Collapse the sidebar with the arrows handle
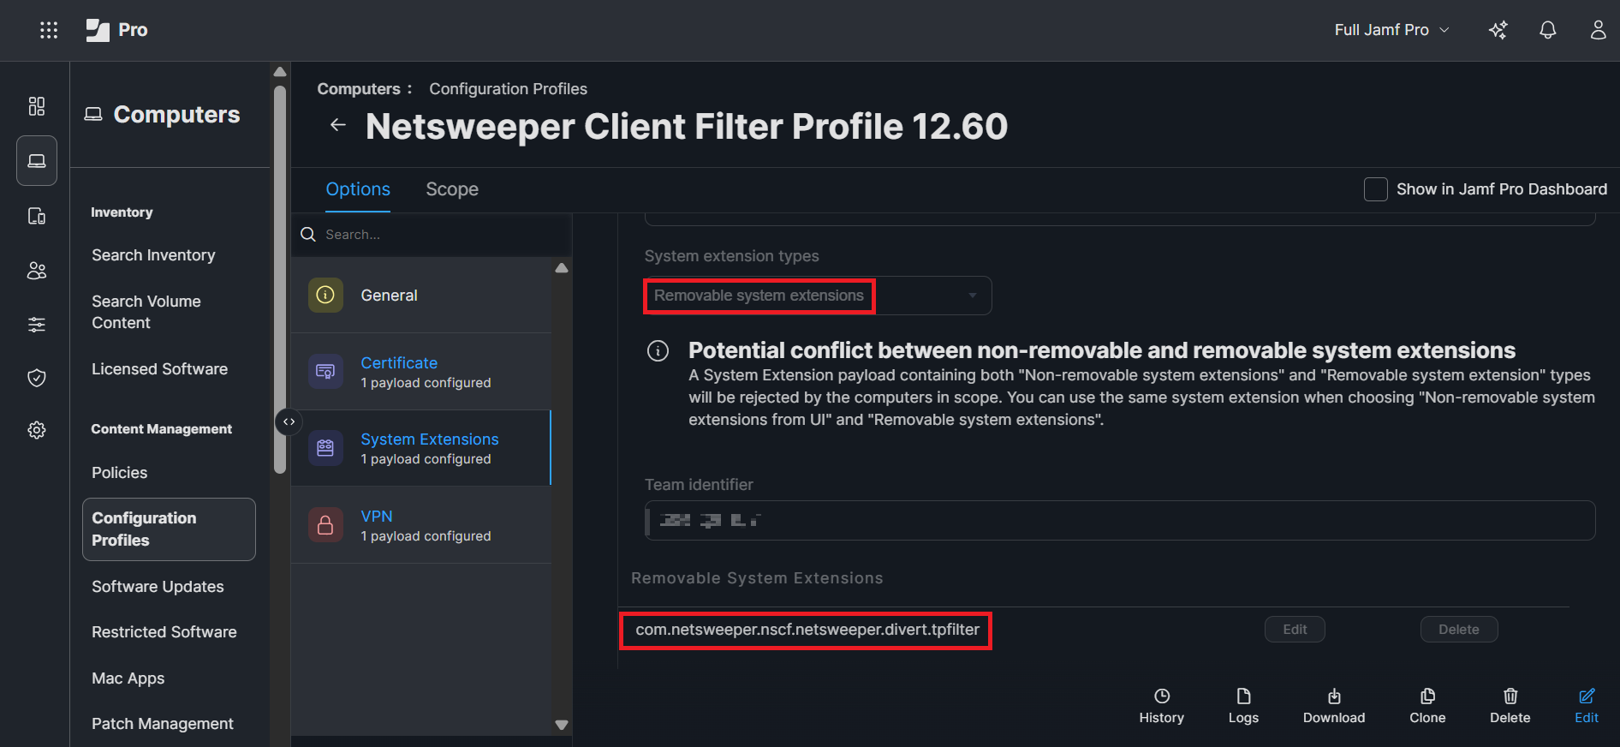Image resolution: width=1620 pixels, height=747 pixels. 289,421
